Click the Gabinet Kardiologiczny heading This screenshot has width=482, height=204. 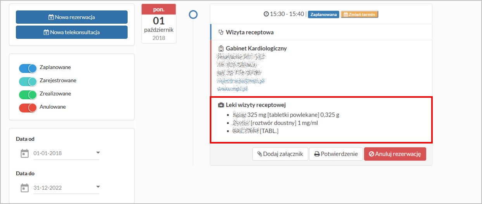(x=256, y=48)
